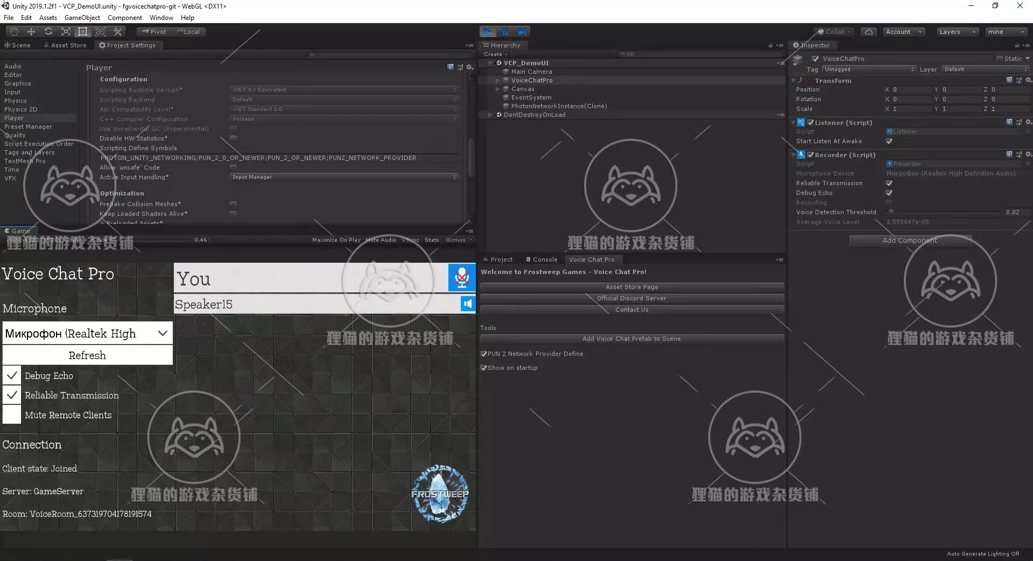Toggle Inspector Debug Echo checkbox
Screen dimensions: 1033x561
pos(889,193)
